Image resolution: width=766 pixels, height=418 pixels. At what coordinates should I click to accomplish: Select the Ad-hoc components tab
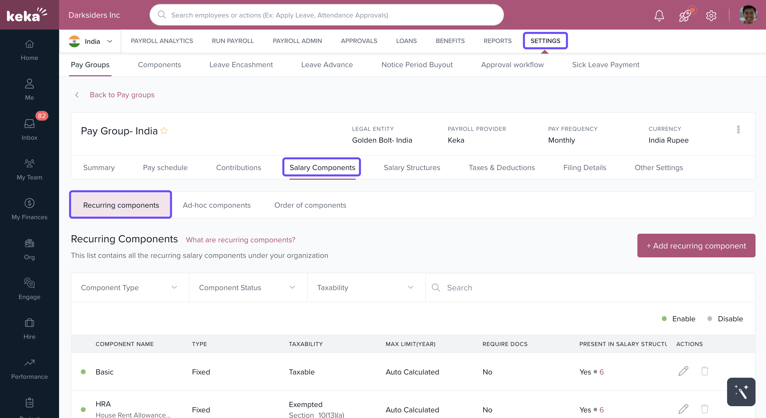click(x=216, y=205)
